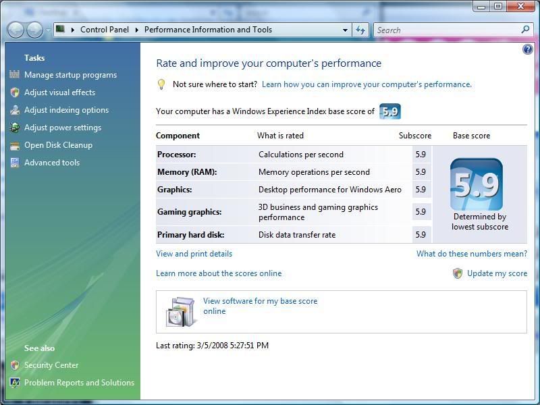Open help with the blue question mark icon
Image resolution: width=540 pixels, height=405 pixels.
(x=527, y=49)
